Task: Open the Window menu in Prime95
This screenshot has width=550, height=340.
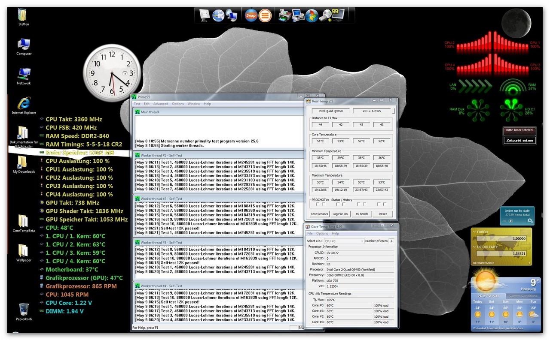Action: [x=194, y=104]
